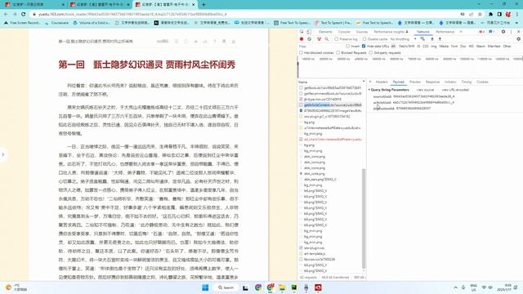Enable Blocked Requests checkbox
The width and height of the screenshot is (523, 294).
click(x=338, y=52)
